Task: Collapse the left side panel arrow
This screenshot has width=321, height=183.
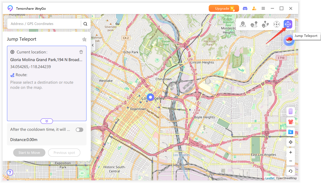Action: coord(93,45)
